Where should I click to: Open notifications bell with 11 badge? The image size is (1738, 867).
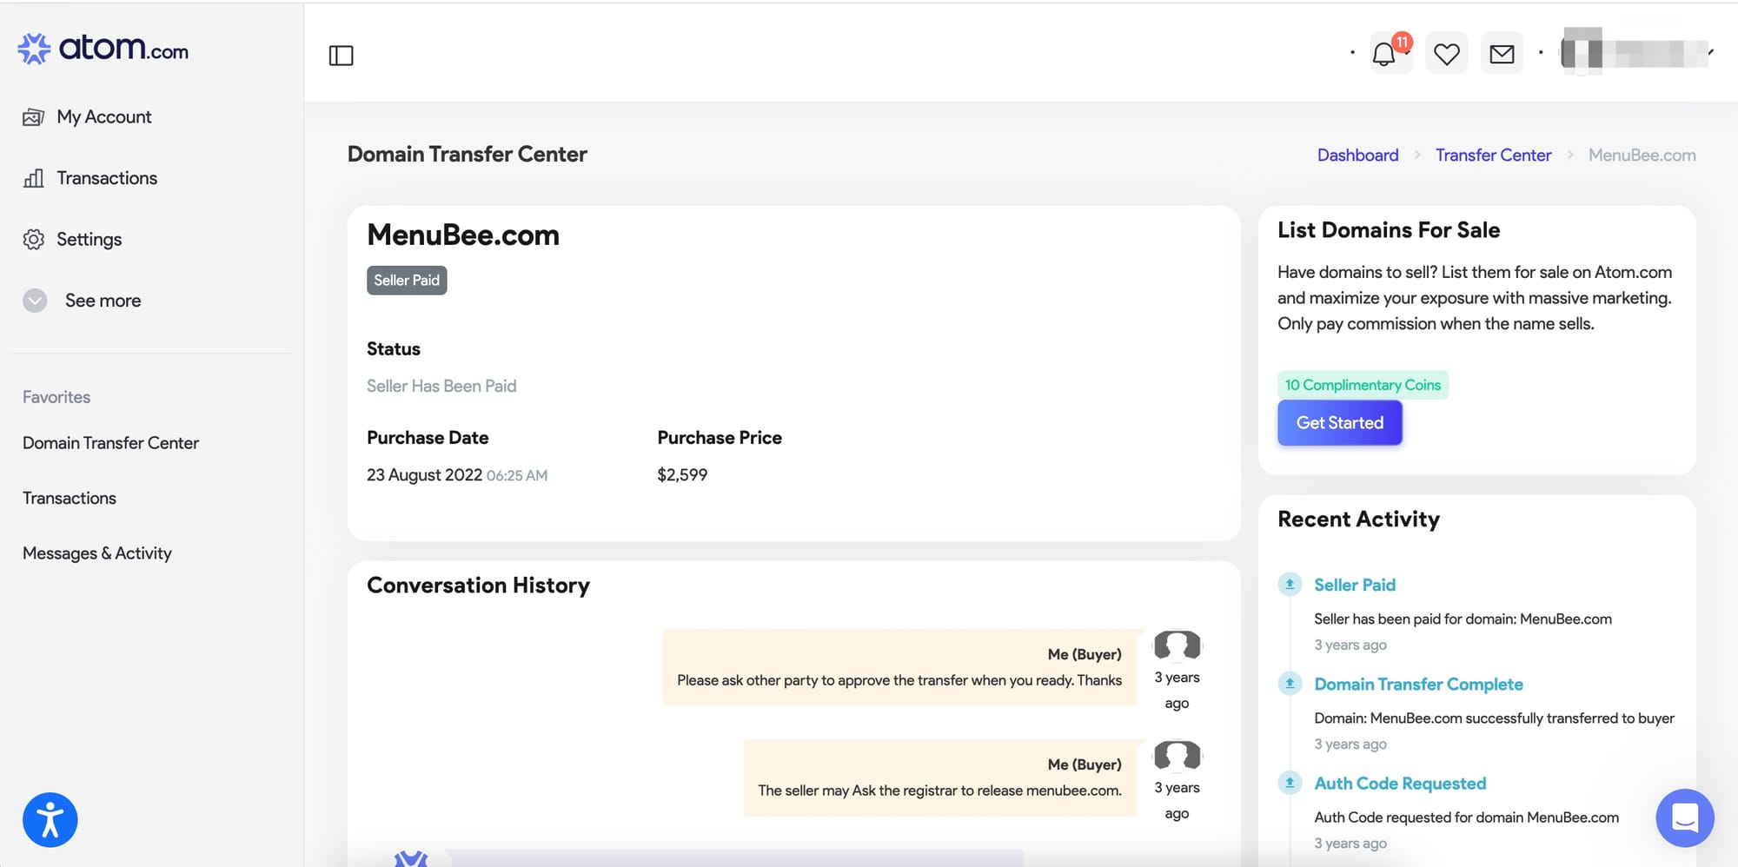point(1390,53)
